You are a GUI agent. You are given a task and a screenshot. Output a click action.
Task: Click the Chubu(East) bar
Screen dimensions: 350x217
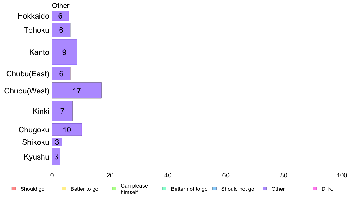(x=61, y=73)
